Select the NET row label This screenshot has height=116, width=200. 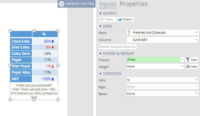coord(21,79)
